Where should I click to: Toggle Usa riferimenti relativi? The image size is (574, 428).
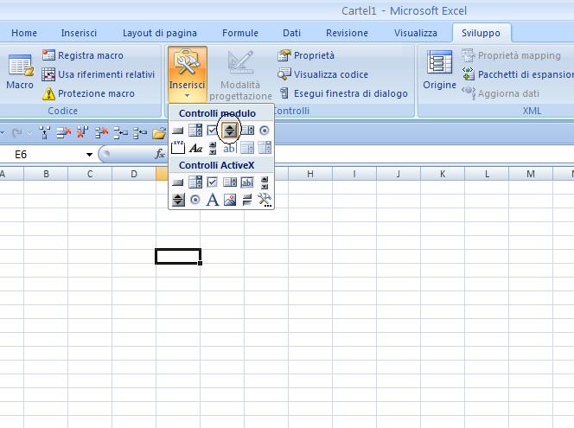click(x=99, y=74)
